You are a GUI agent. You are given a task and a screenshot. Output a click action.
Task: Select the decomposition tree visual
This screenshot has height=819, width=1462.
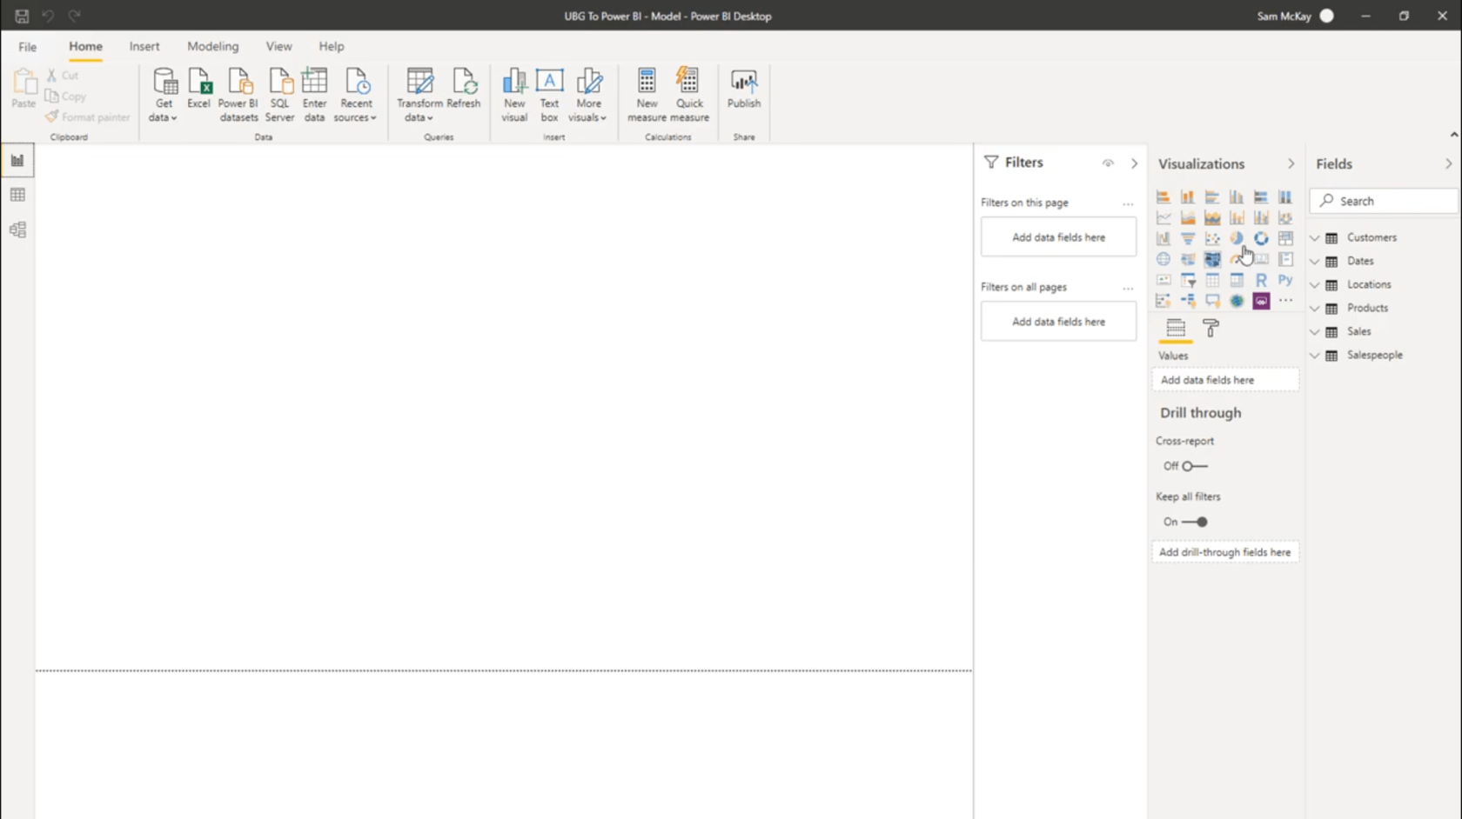point(1188,301)
